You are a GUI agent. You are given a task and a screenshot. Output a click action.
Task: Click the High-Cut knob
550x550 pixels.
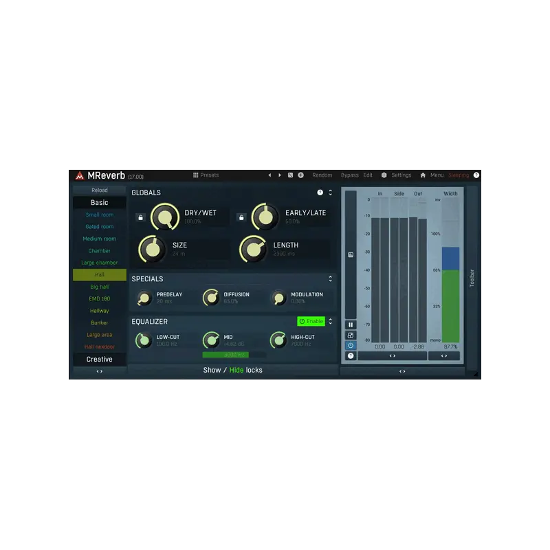[x=279, y=340]
